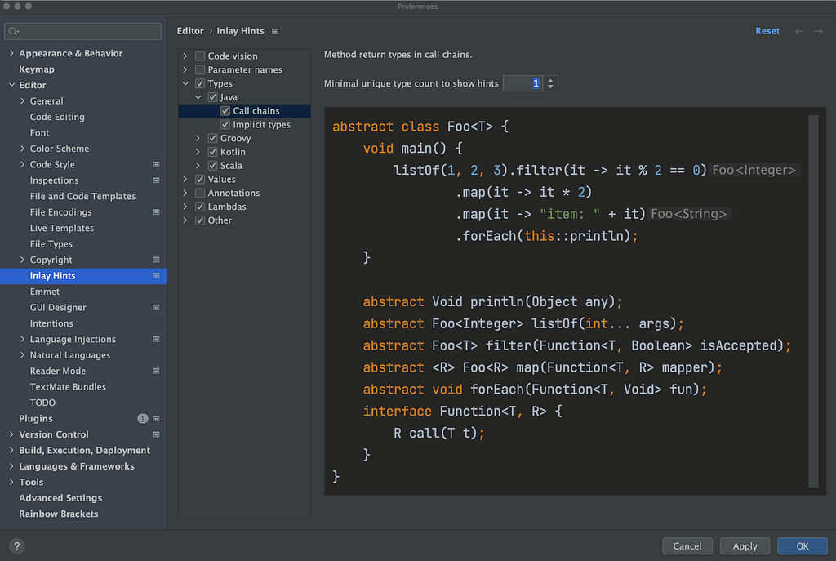
Task: Click the project settings icon next to Version Control
Action: 156,434
